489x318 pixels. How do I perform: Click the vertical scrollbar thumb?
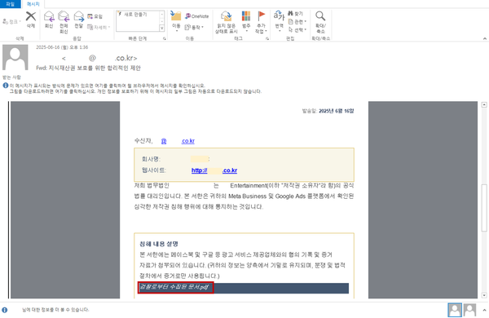coord(484,208)
